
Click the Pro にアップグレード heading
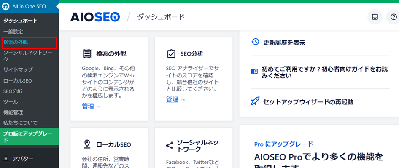284,144
